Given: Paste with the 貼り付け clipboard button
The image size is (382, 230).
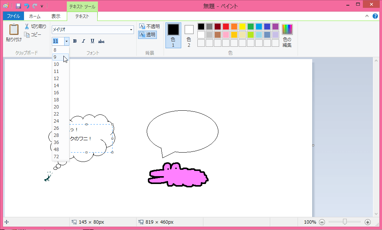Looking at the screenshot, I should [x=14, y=33].
